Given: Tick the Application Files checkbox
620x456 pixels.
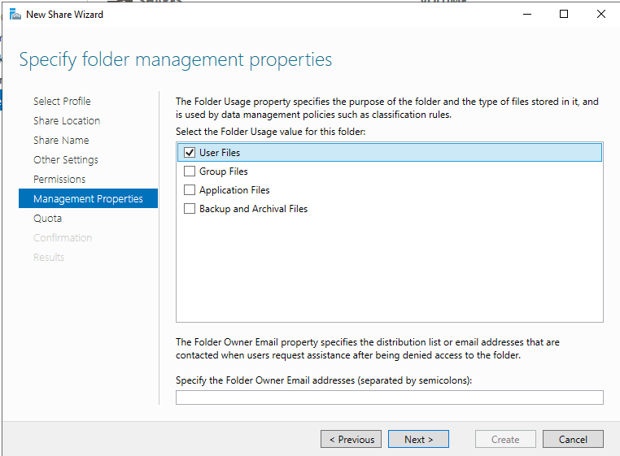Looking at the screenshot, I should click(190, 190).
